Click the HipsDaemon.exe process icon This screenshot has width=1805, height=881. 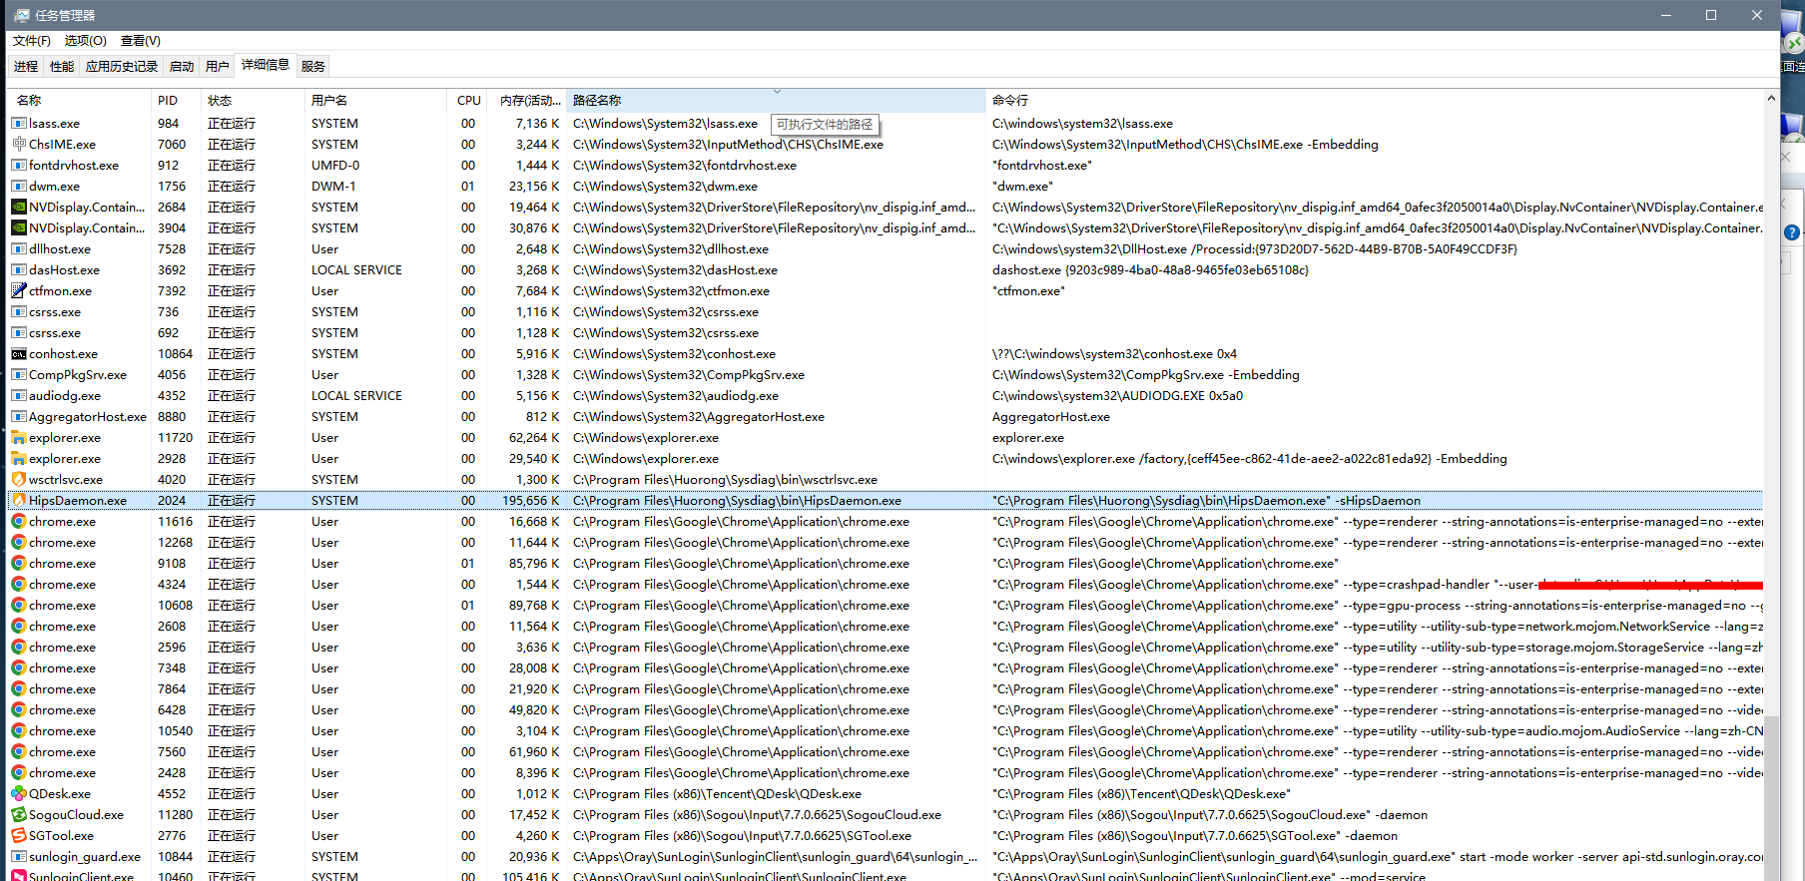click(x=18, y=501)
